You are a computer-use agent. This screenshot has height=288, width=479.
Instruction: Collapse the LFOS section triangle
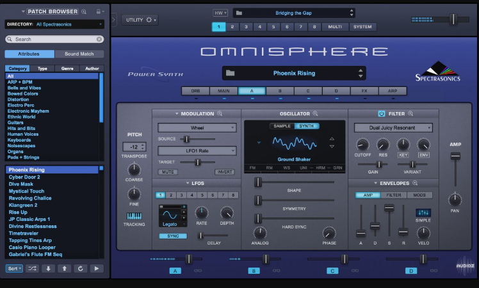[188, 183]
